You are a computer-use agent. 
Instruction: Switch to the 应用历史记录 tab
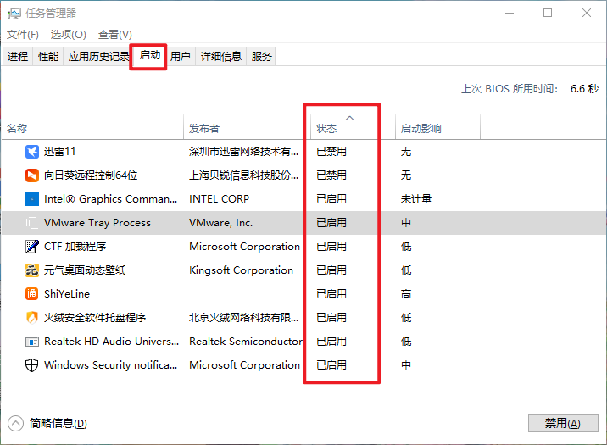[x=98, y=57]
